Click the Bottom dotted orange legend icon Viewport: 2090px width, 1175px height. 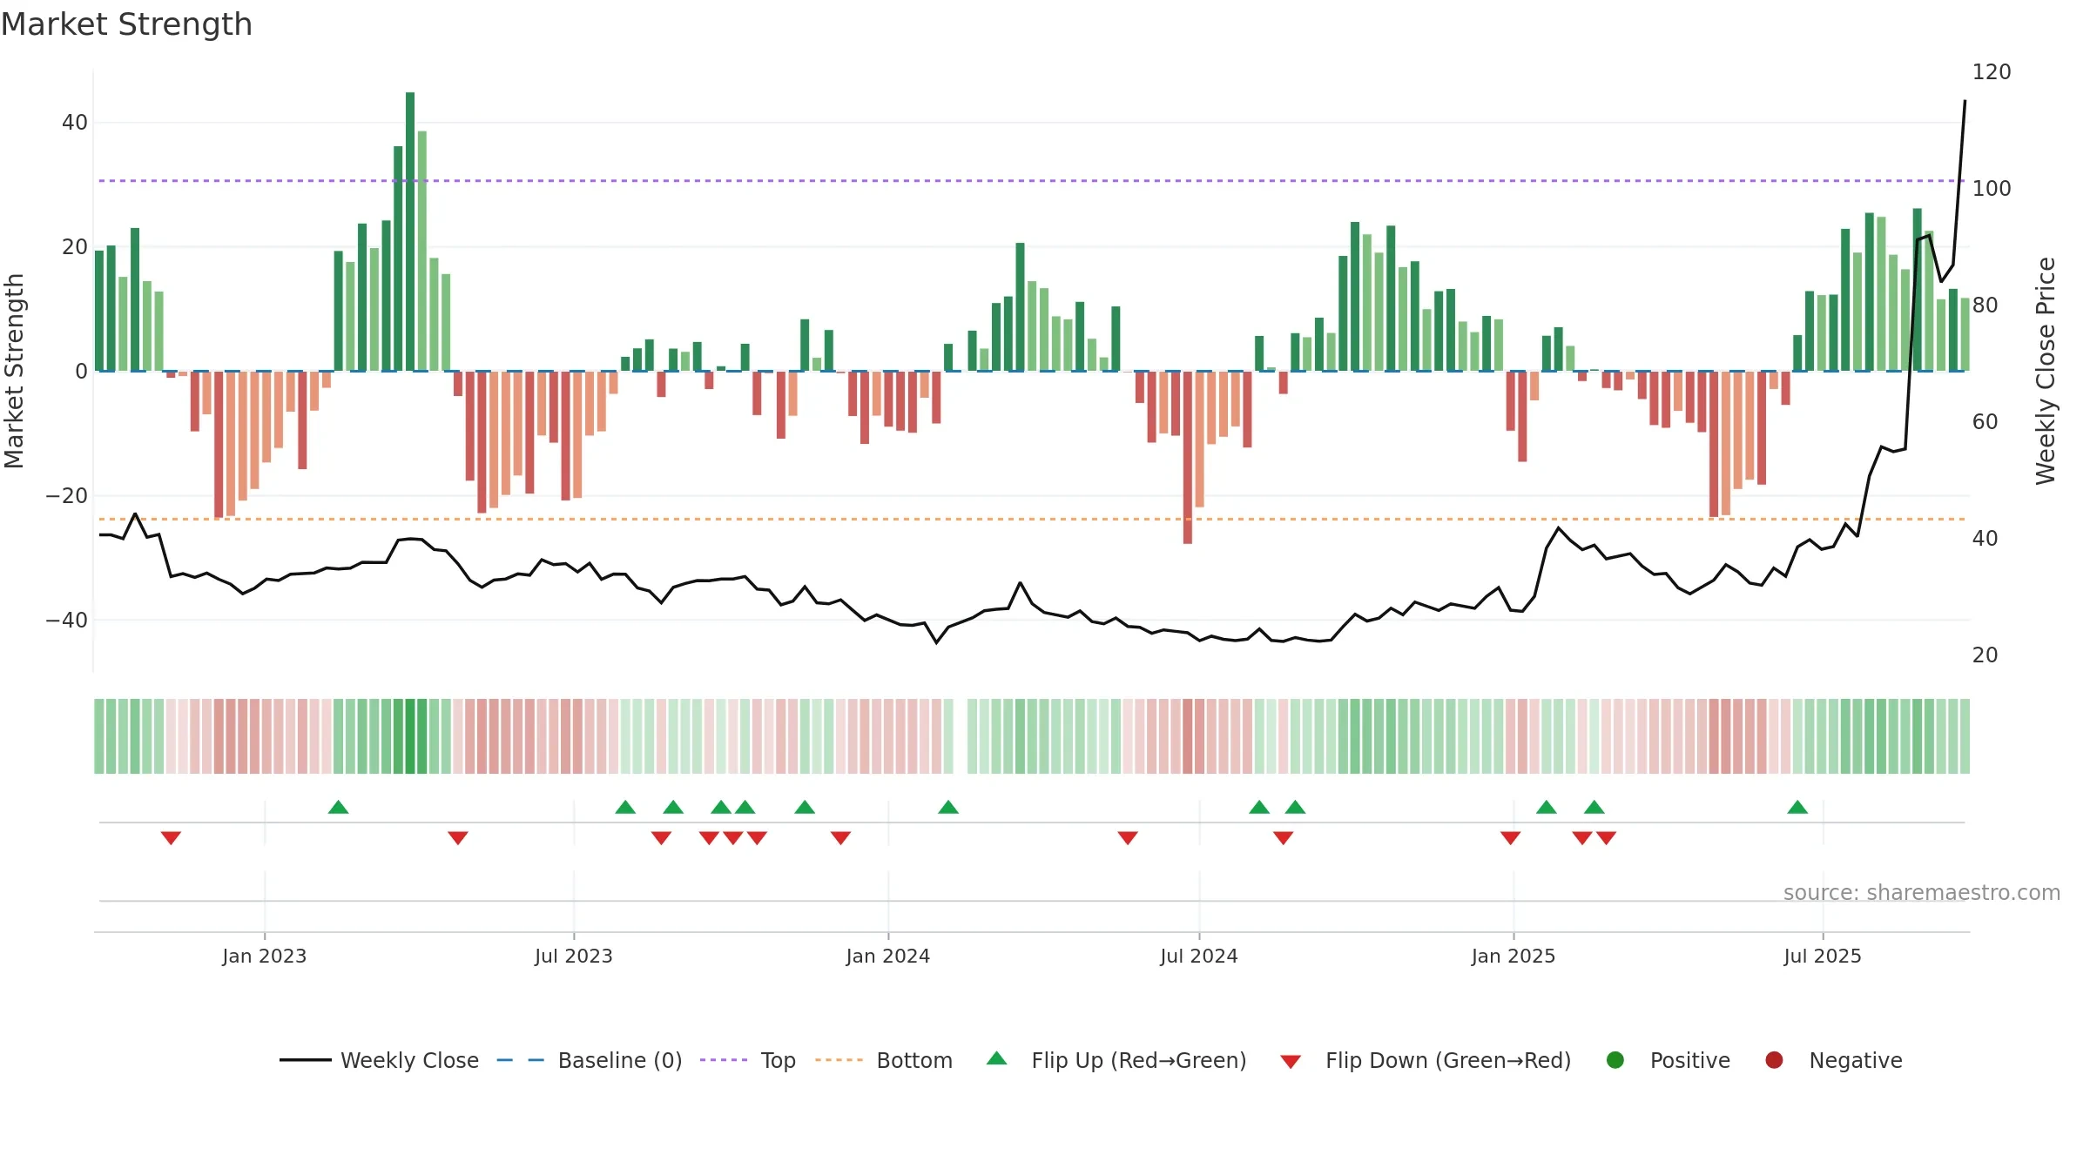click(839, 1060)
